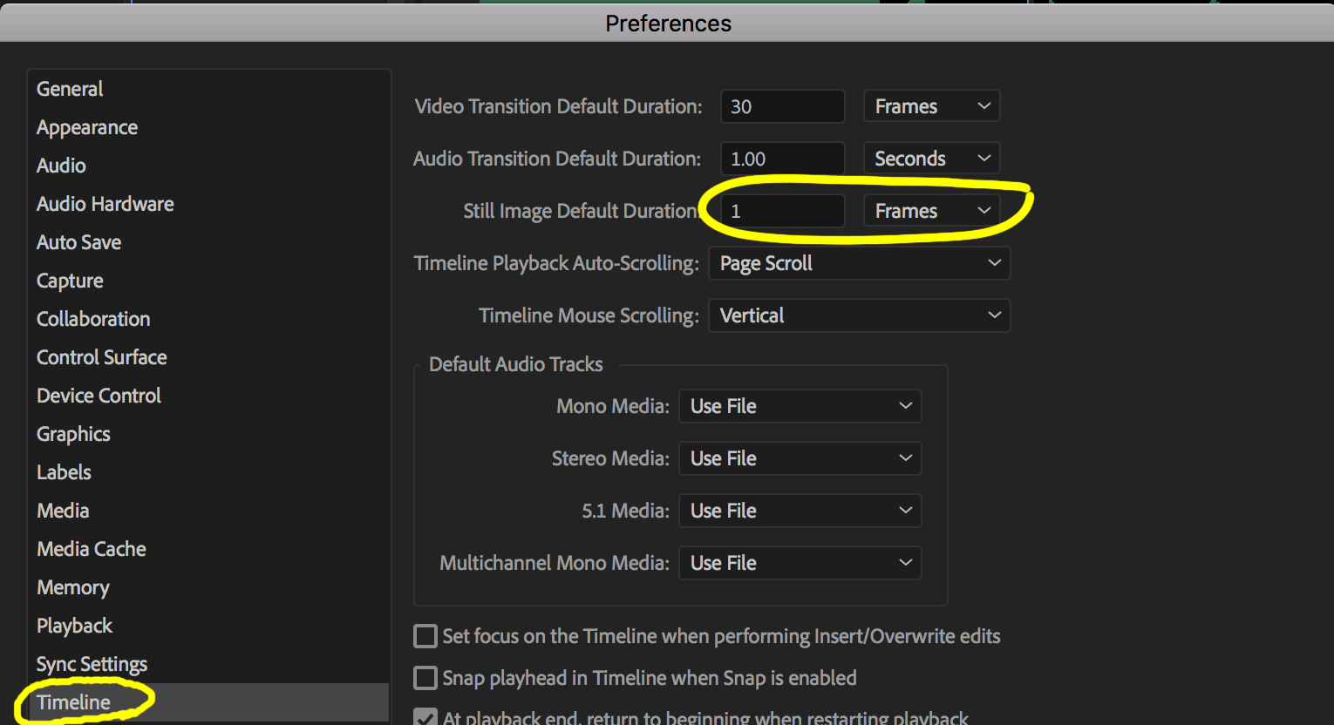The width and height of the screenshot is (1334, 725).
Task: Click Still Image Default Duration field
Action: [x=782, y=211]
